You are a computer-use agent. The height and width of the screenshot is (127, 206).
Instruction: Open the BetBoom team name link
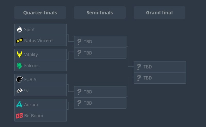(x=34, y=116)
